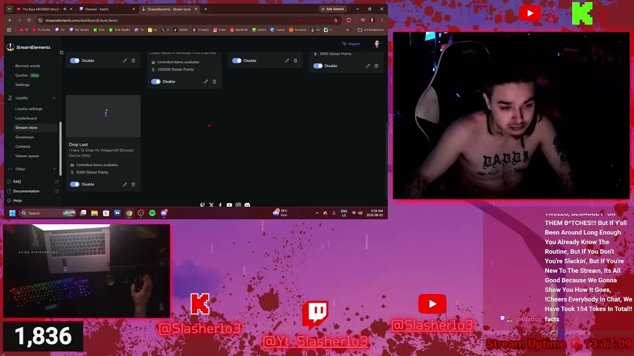Click the Import button

point(351,44)
